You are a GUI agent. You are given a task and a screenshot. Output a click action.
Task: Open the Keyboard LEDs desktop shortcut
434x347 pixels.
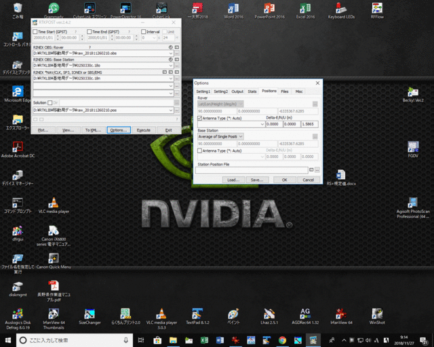coord(341,10)
